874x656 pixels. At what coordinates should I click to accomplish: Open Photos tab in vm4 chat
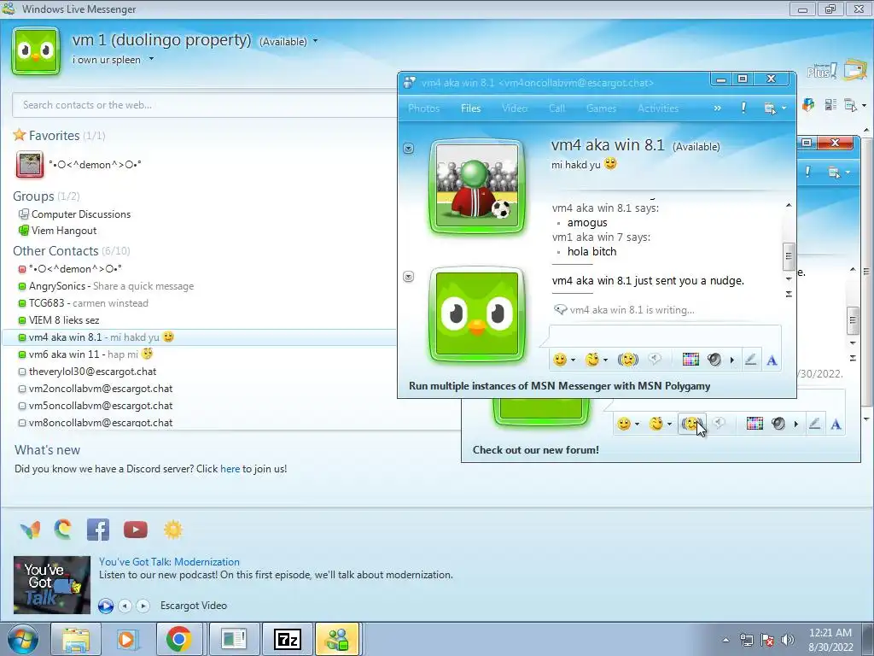[423, 108]
